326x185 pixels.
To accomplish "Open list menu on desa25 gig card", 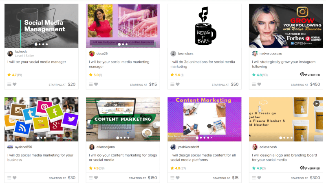I will pos(90,85).
